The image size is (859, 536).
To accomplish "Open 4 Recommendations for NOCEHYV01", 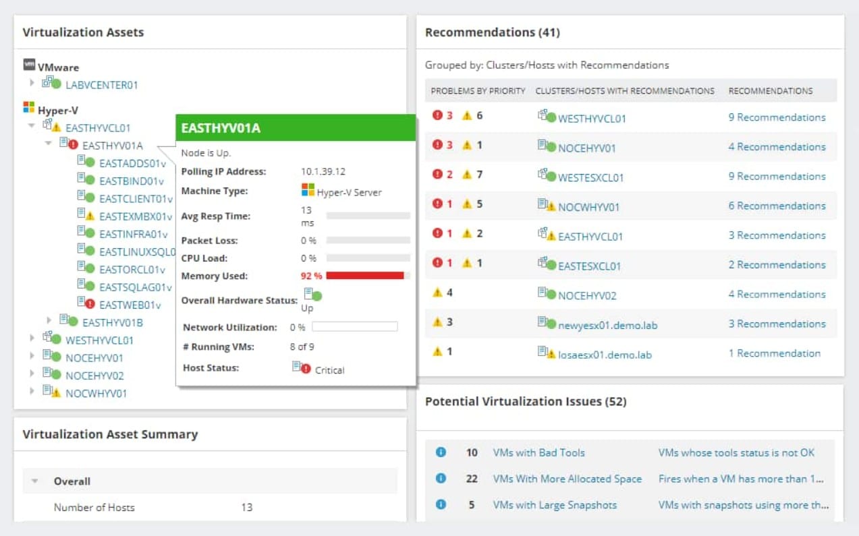I will click(x=777, y=146).
